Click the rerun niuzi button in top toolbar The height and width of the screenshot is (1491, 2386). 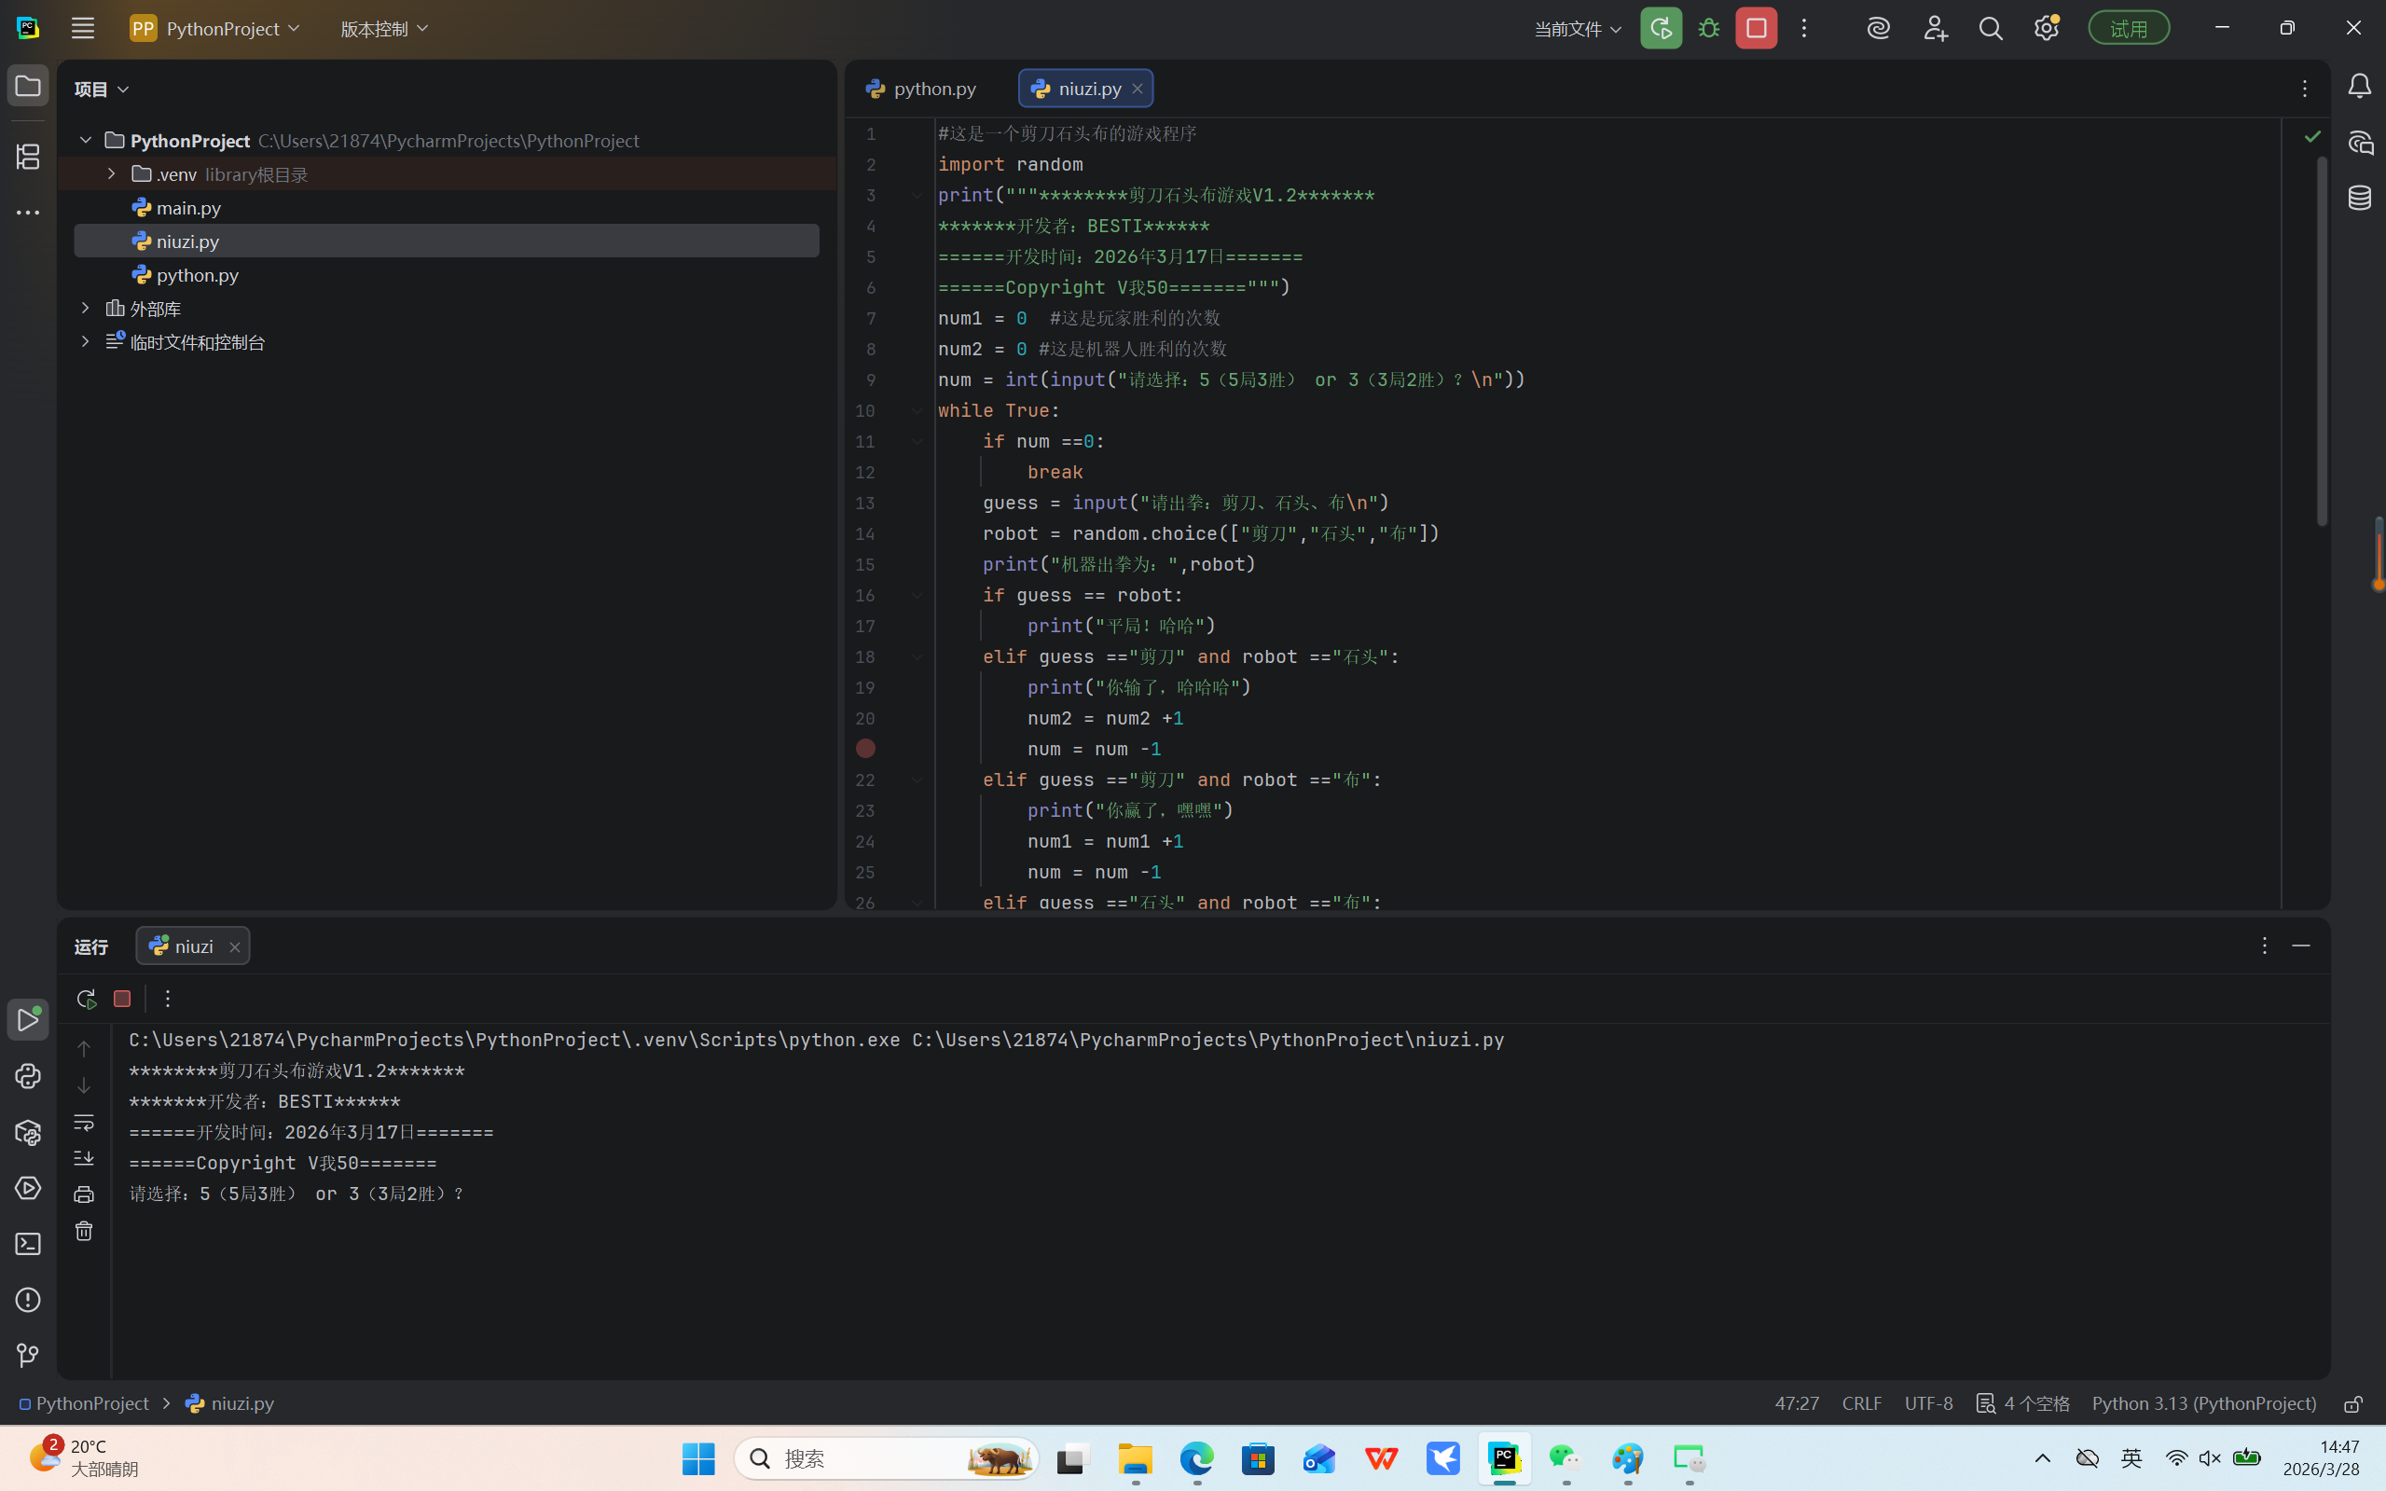tap(1661, 29)
